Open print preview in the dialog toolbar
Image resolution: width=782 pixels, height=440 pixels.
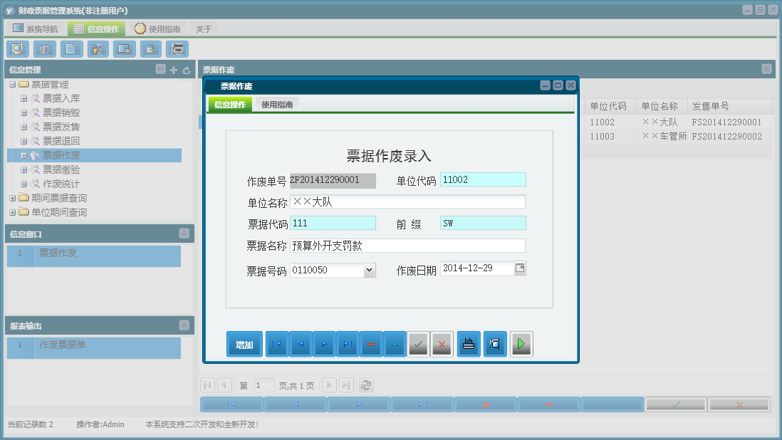coord(494,344)
